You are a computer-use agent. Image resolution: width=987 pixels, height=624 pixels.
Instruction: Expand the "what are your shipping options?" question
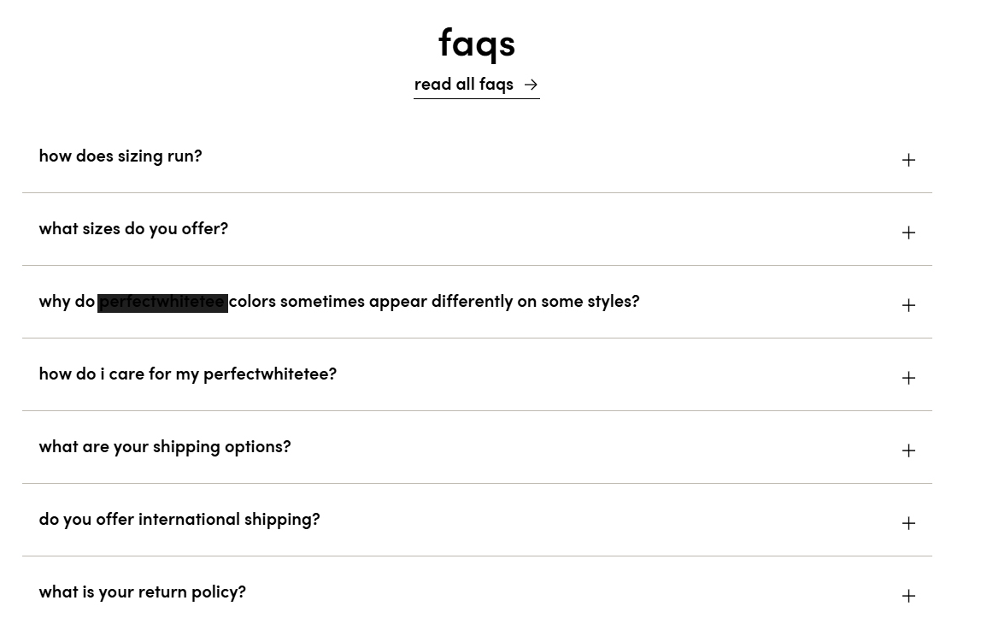(x=164, y=447)
